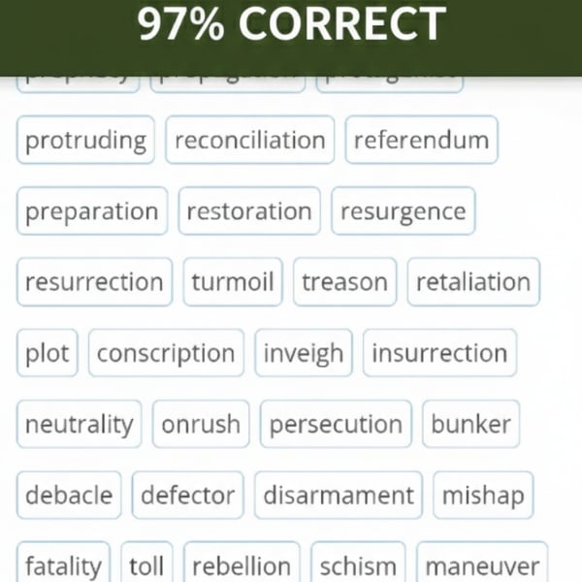Choose the 'disarmament' word chip
The width and height of the screenshot is (582, 582).
point(339,495)
